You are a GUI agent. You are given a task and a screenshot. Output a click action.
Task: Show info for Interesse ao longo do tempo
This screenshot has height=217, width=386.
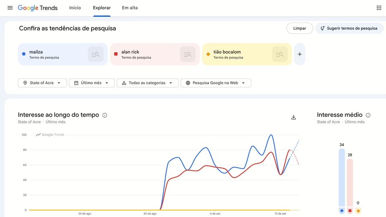(105, 115)
